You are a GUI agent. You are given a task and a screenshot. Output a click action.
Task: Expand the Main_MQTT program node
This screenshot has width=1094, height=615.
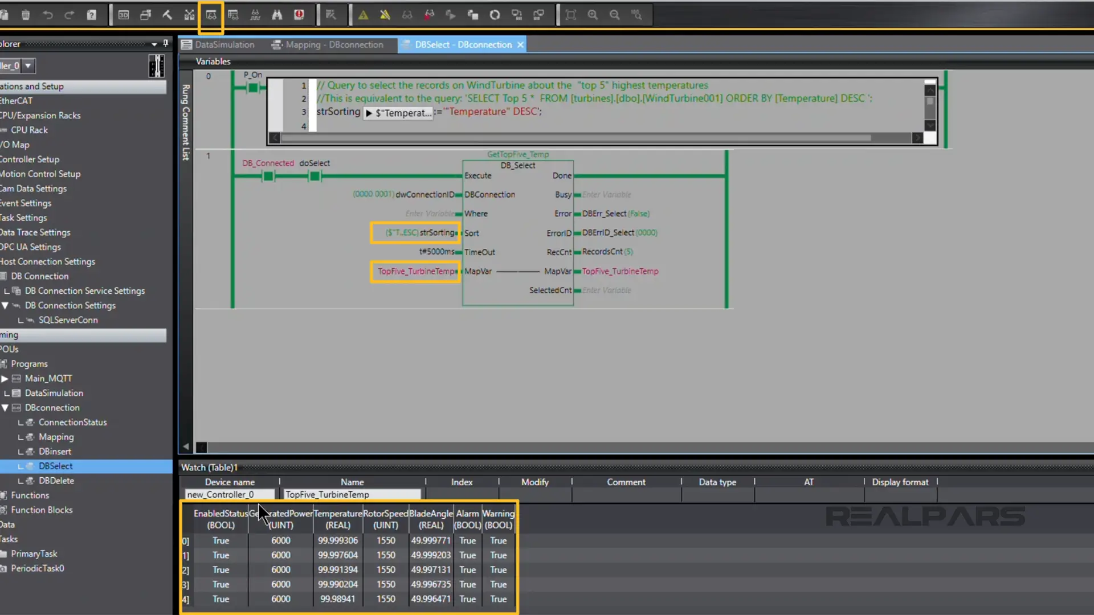coord(5,379)
